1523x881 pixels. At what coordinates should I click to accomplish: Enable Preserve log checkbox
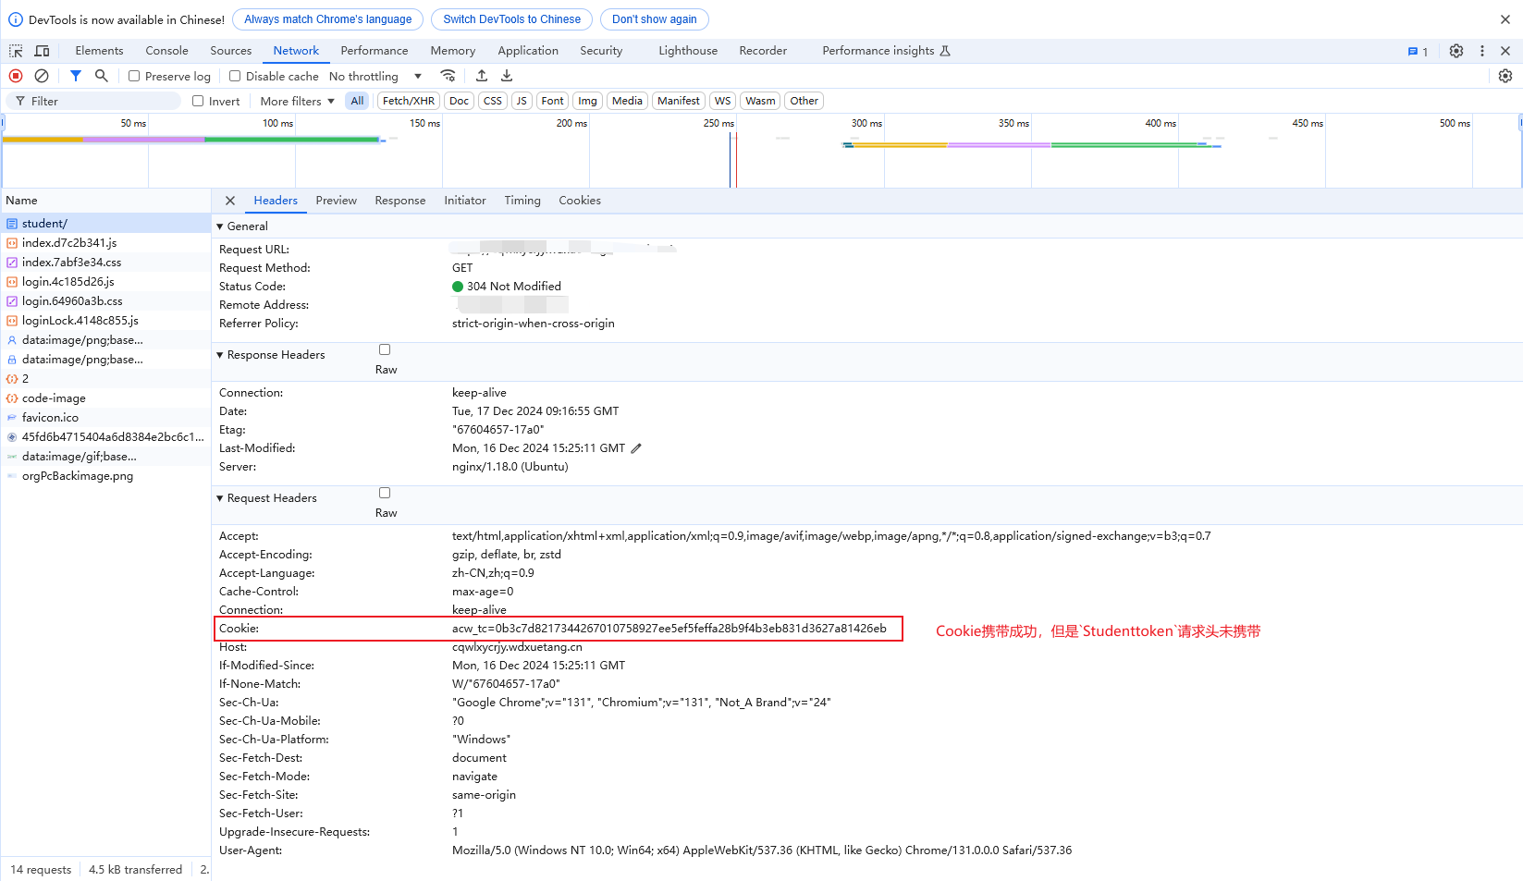tap(134, 76)
